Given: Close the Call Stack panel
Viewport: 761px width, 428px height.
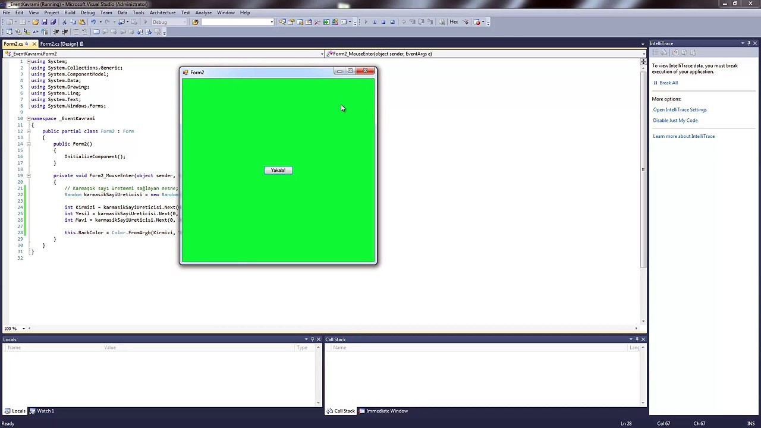Looking at the screenshot, I should tap(643, 339).
